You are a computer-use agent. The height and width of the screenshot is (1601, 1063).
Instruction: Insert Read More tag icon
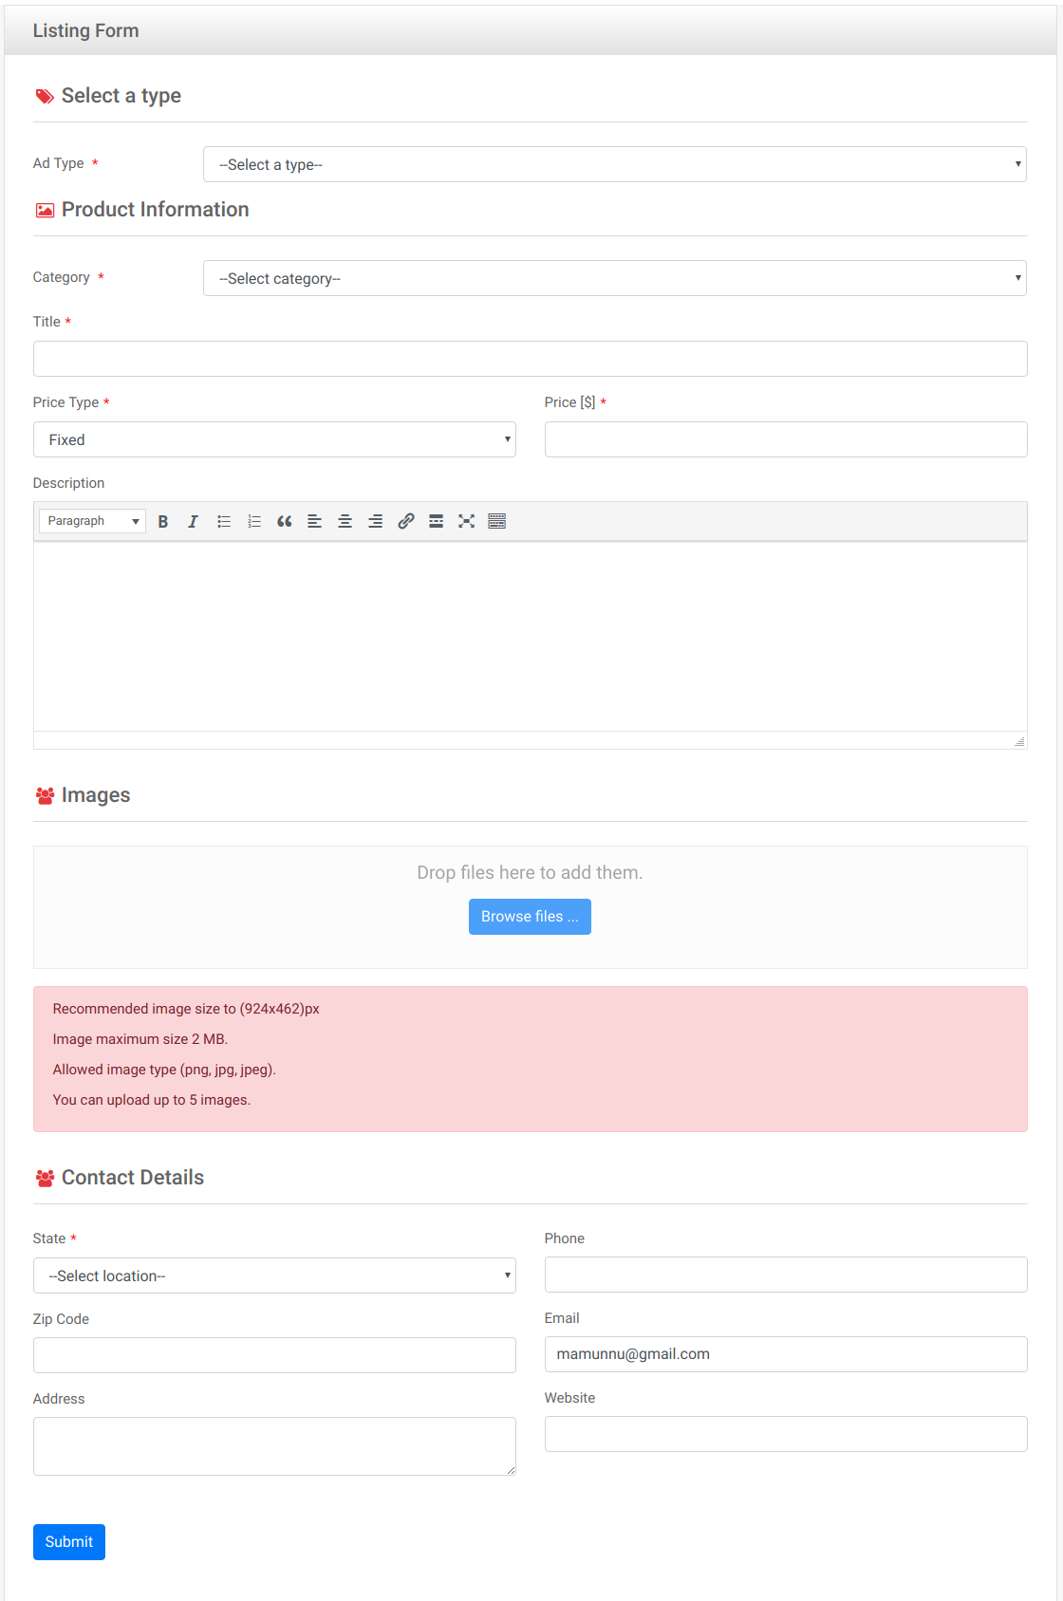click(437, 521)
